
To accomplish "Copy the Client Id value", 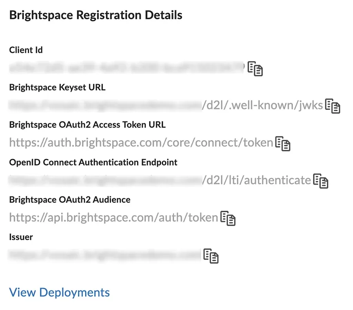I will tap(255, 69).
